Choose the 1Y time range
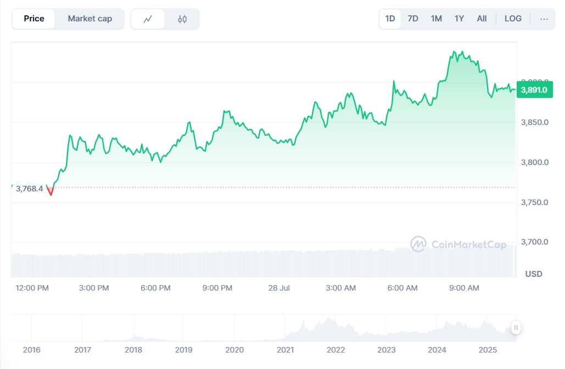Screen dimensions: 565x369 click(x=459, y=19)
